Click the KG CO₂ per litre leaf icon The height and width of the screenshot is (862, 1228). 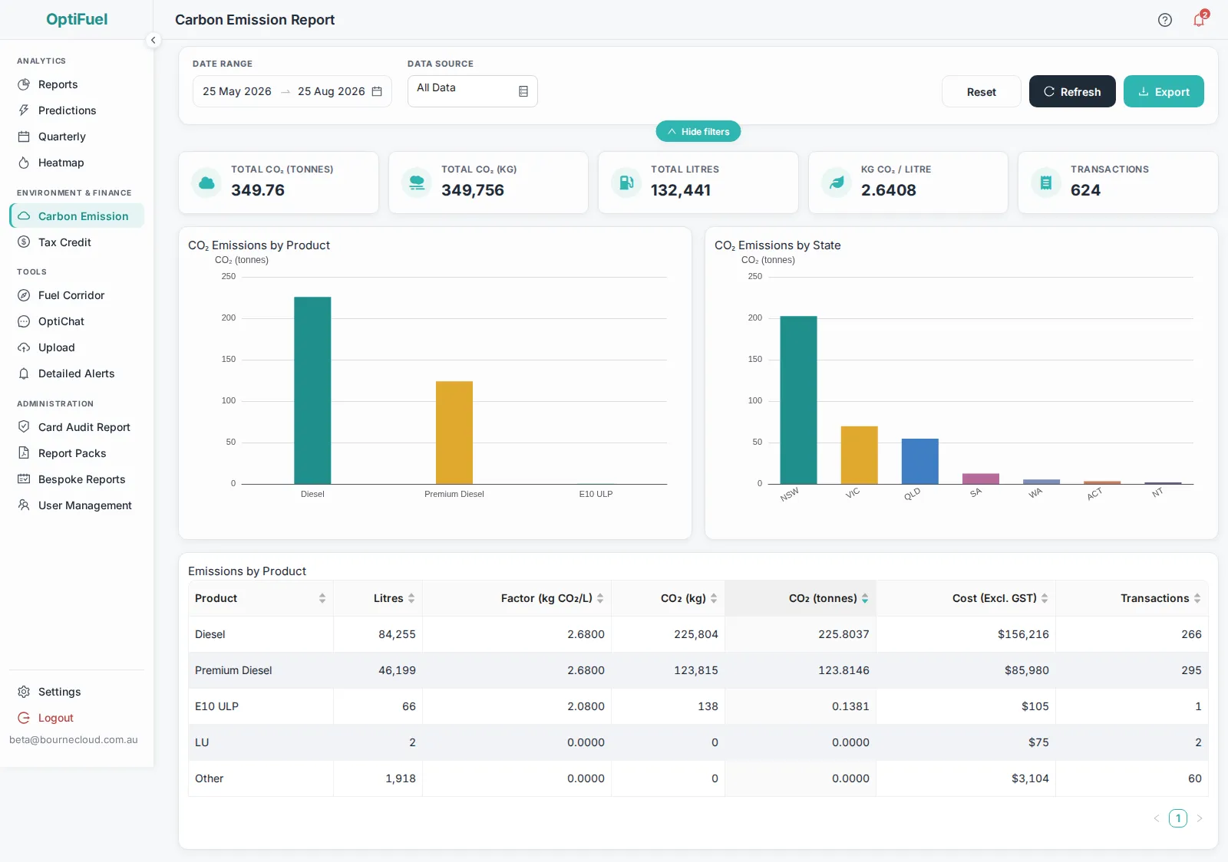pyautogui.click(x=837, y=183)
